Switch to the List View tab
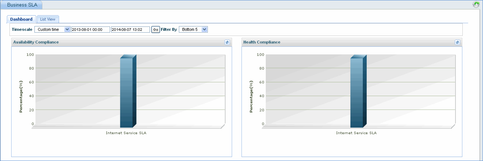 point(48,19)
